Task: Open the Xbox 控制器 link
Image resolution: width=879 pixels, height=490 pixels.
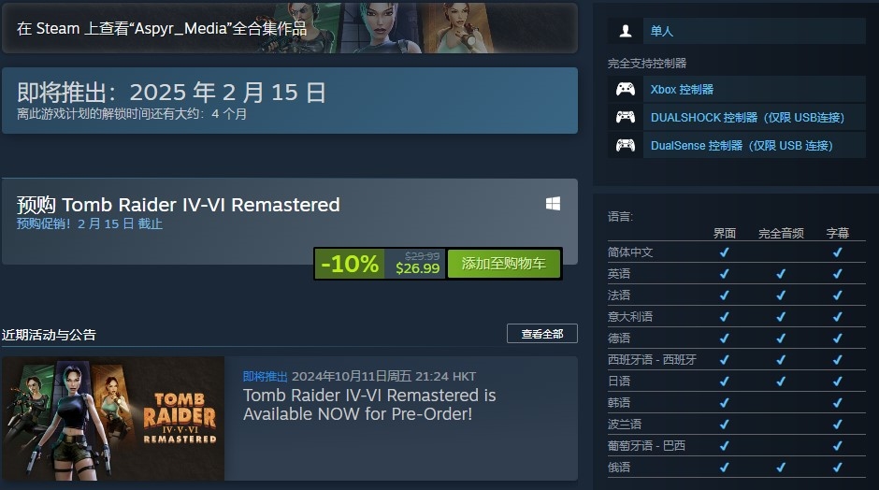Action: 682,89
